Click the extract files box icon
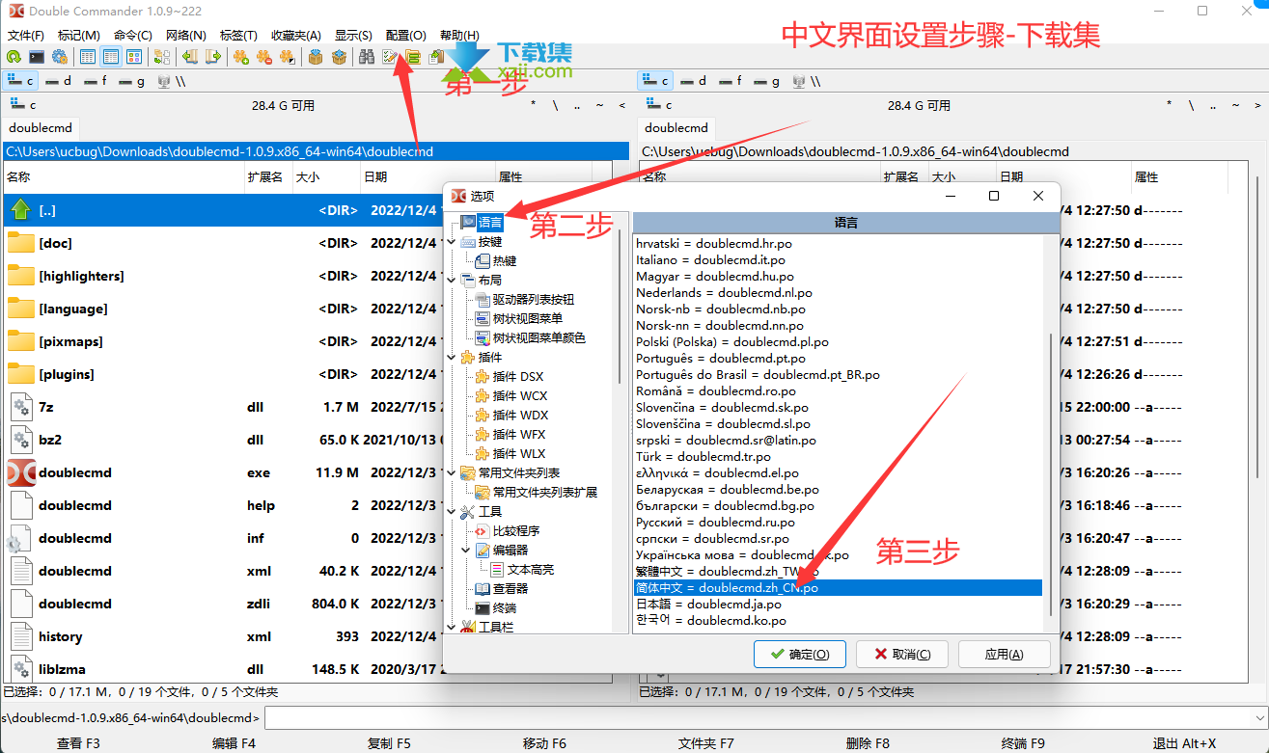Image resolution: width=1269 pixels, height=753 pixels. coord(339,57)
